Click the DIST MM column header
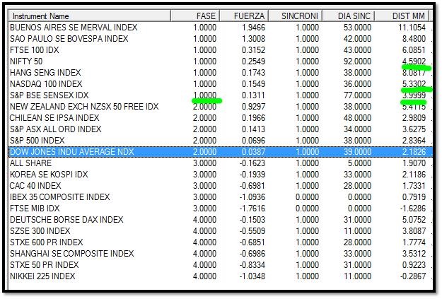442x299 pixels. [402, 16]
